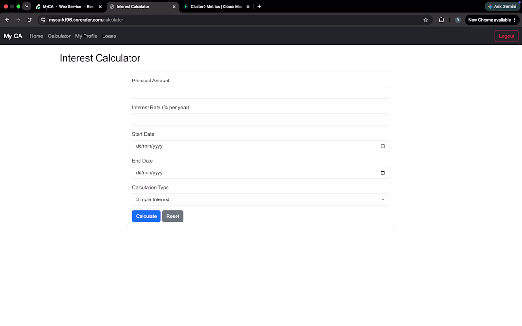
Task: Open the tab search dropdown arrow
Action: tap(27, 6)
